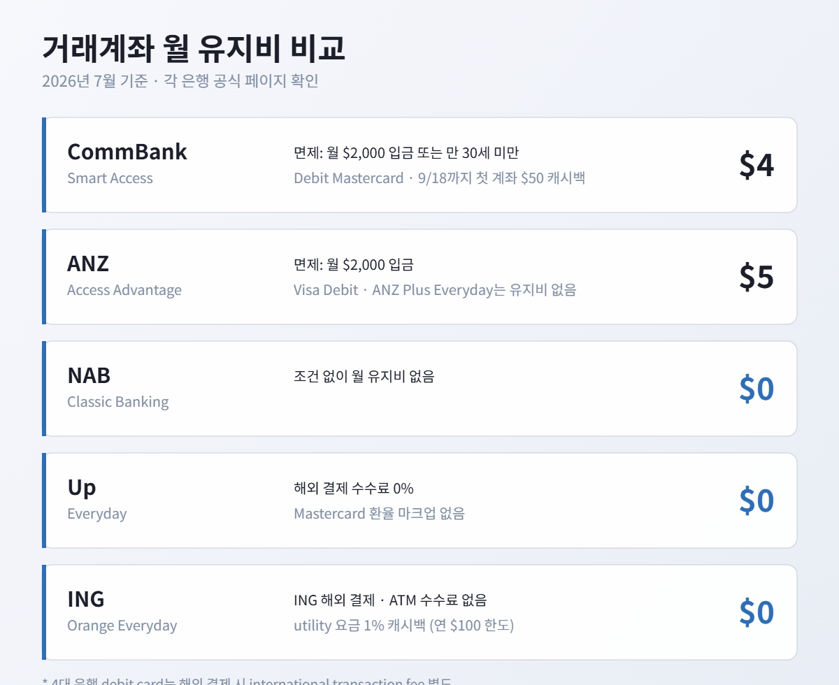Open the ANZ Access Advantage card
Screen dimensions: 839x685
pyautogui.click(x=419, y=277)
